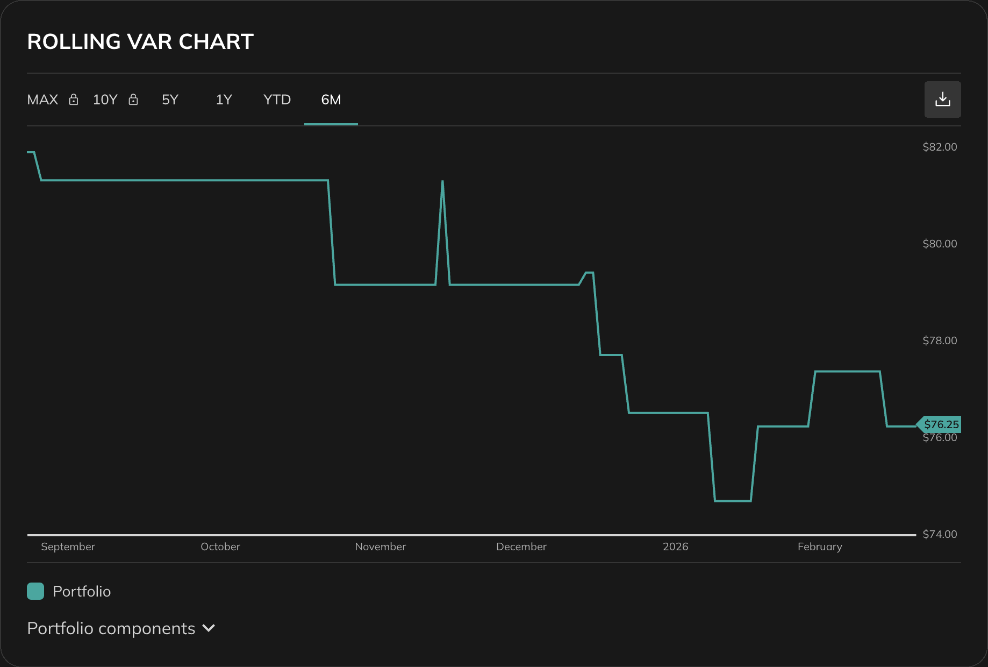The width and height of the screenshot is (988, 667).
Task: Click the lock icon next to 10Y
Action: 133,100
